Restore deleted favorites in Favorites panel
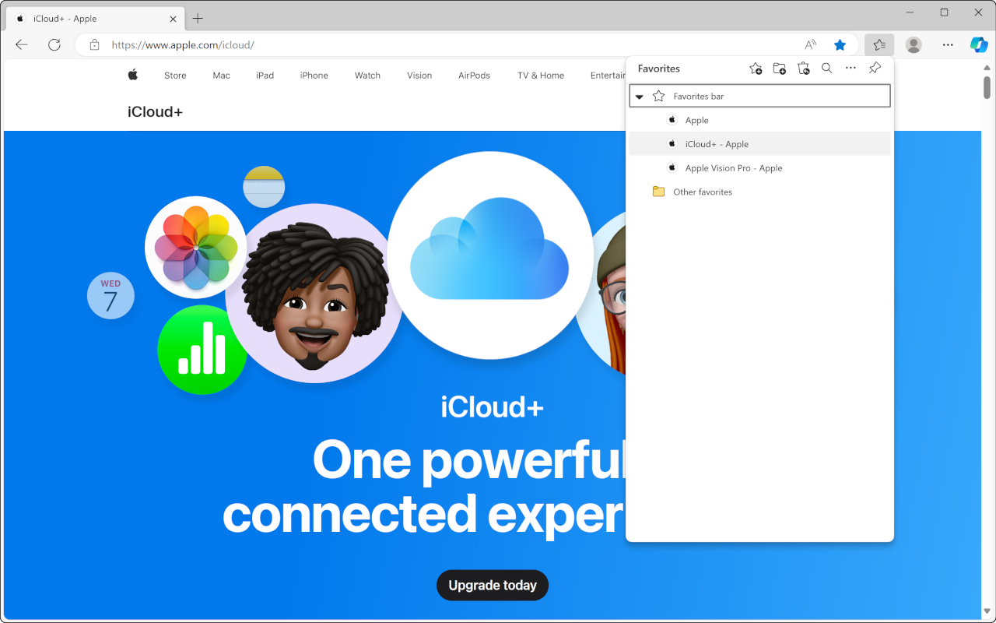996x623 pixels. pyautogui.click(x=804, y=69)
